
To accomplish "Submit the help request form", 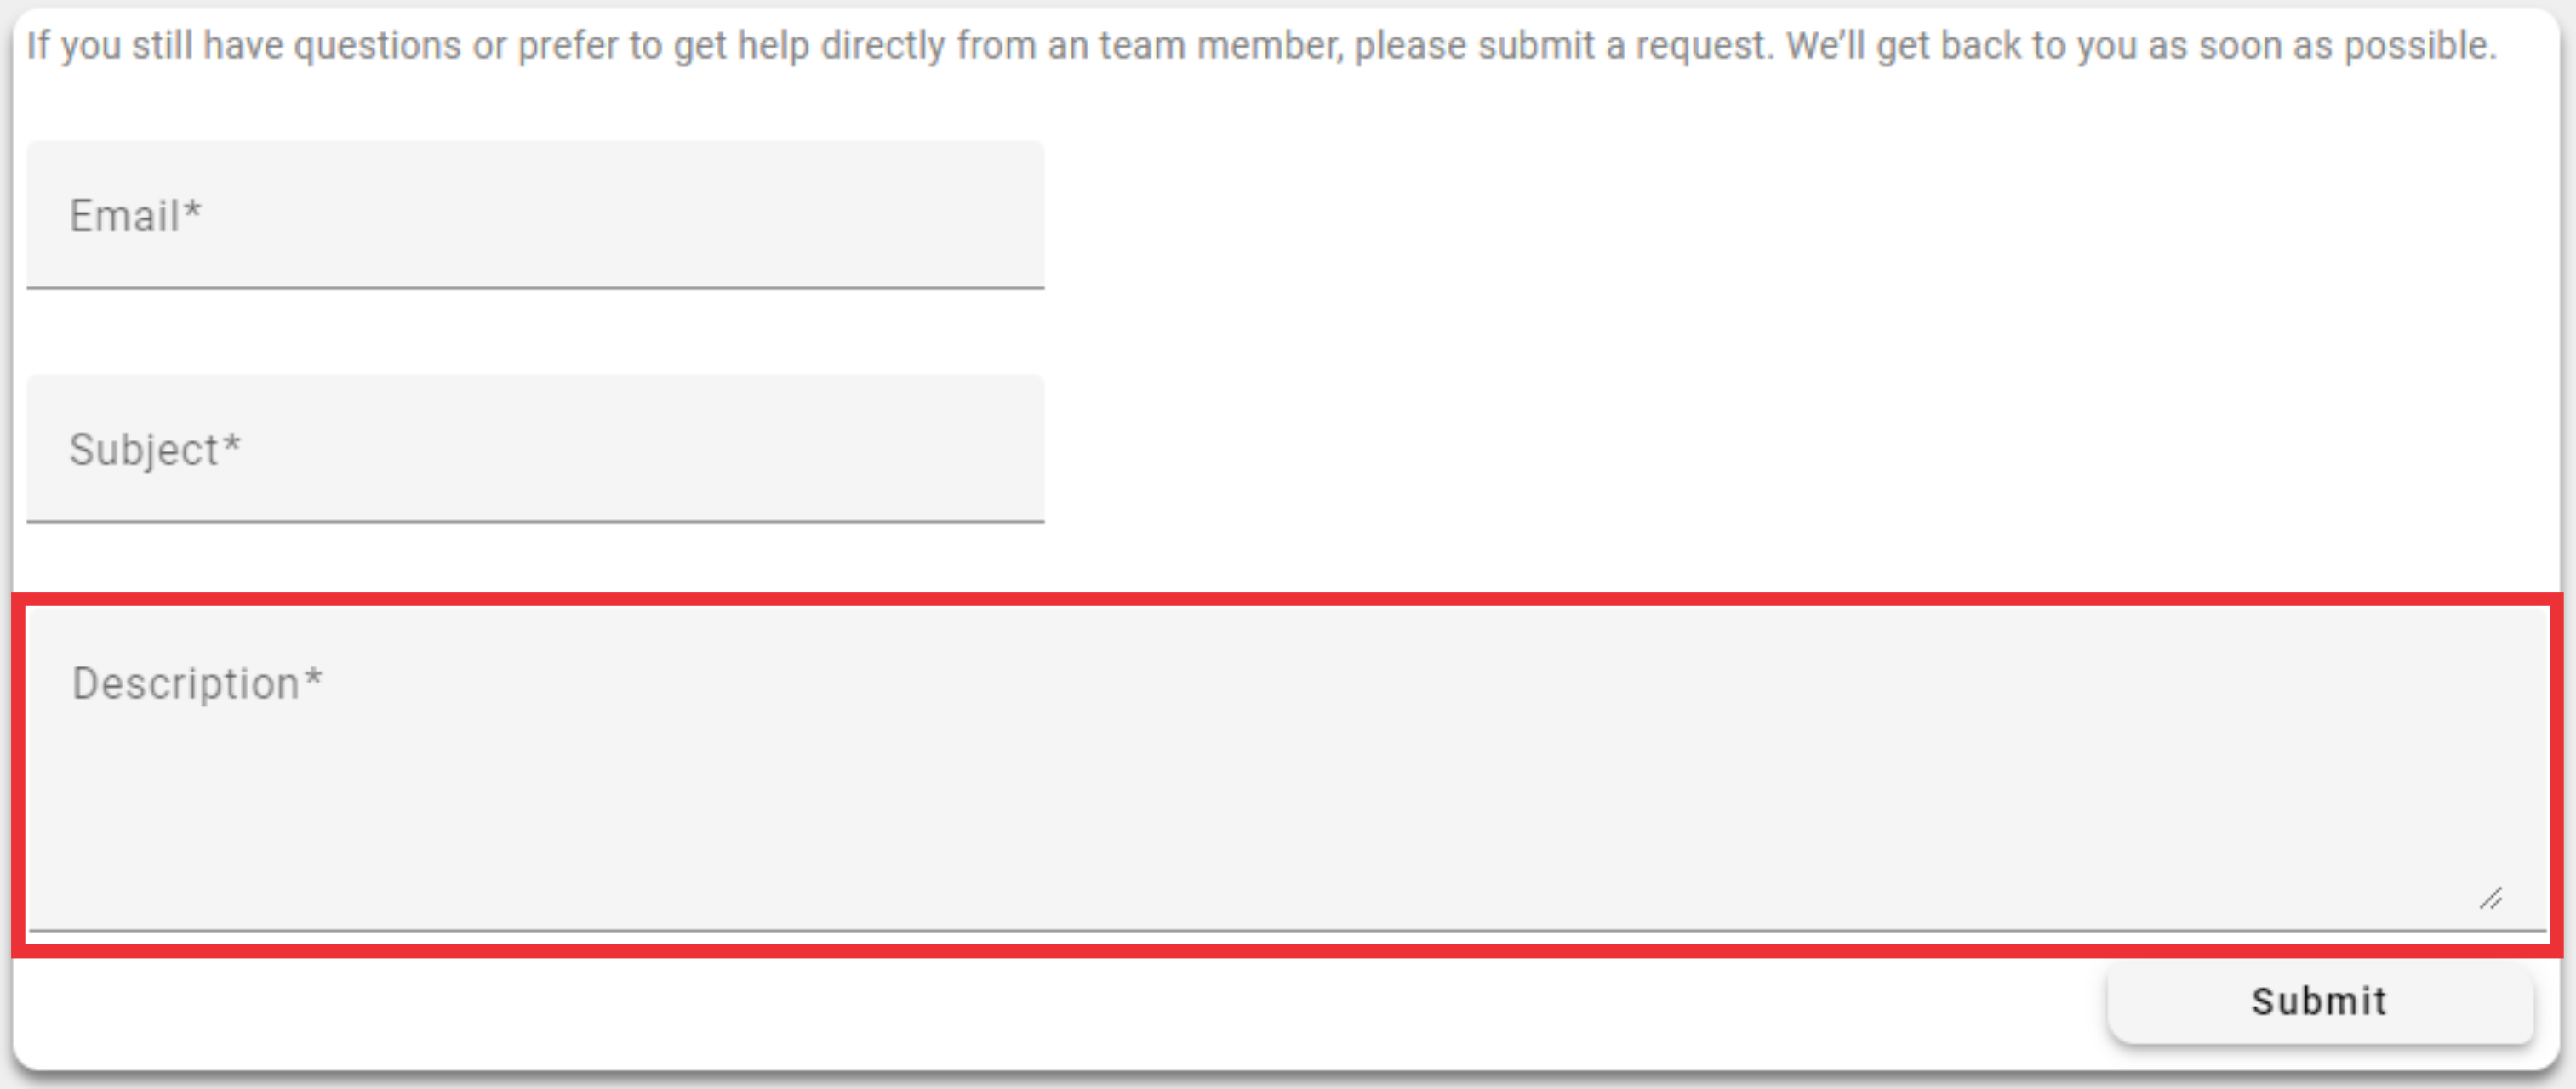I will point(2320,1002).
